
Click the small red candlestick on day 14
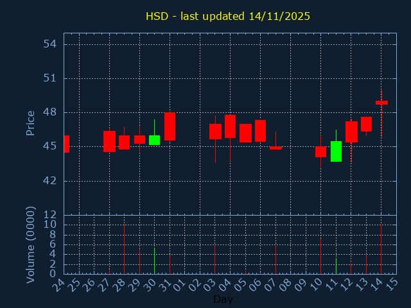coord(381,103)
